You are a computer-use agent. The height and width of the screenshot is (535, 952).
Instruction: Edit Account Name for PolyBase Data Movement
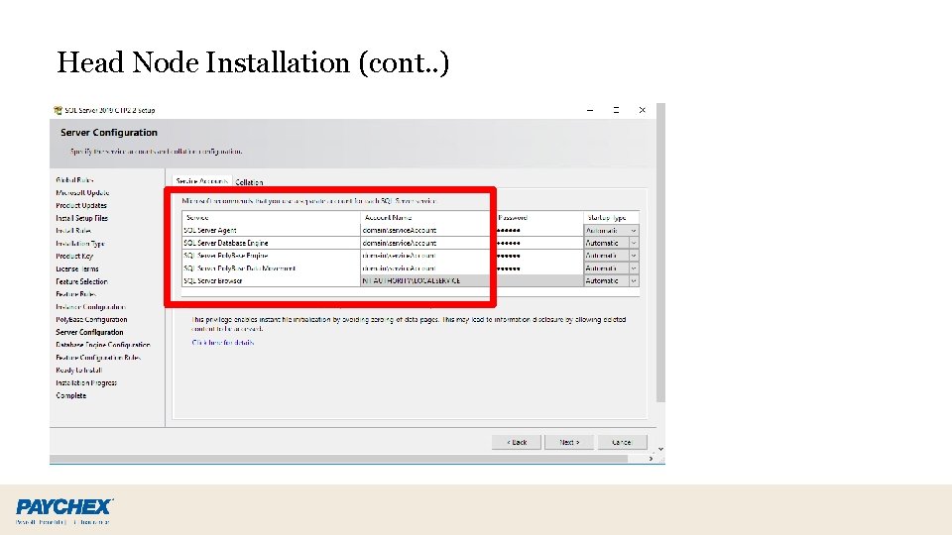(425, 268)
